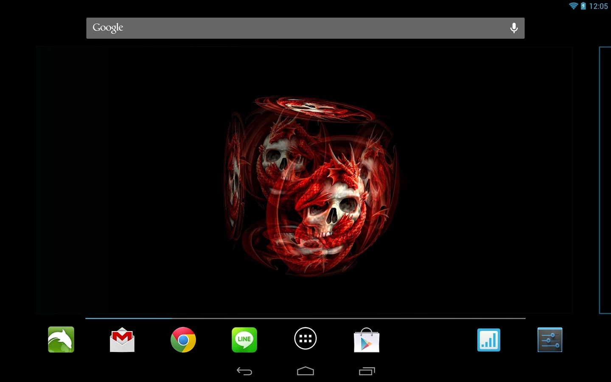This screenshot has width=611, height=382.
Task: Tap the Back navigation button
Action: (244, 371)
